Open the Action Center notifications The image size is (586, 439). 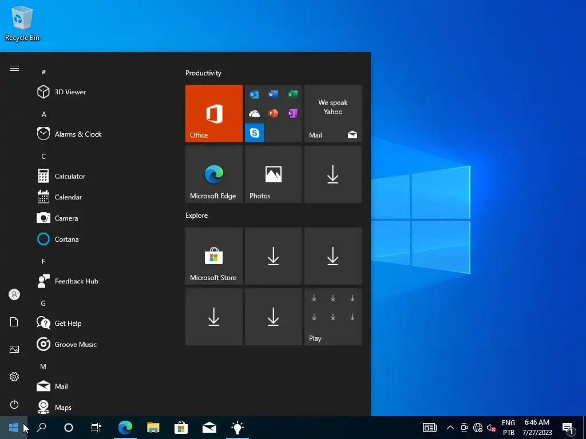(x=568, y=428)
